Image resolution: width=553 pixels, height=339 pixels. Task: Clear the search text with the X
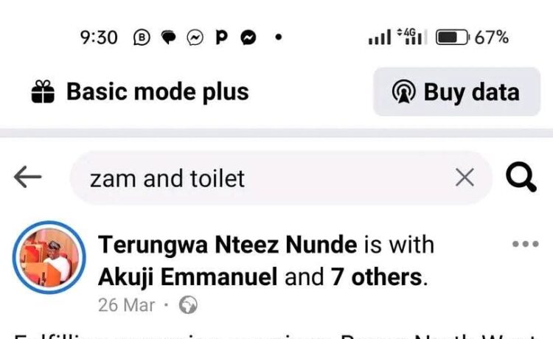(465, 177)
